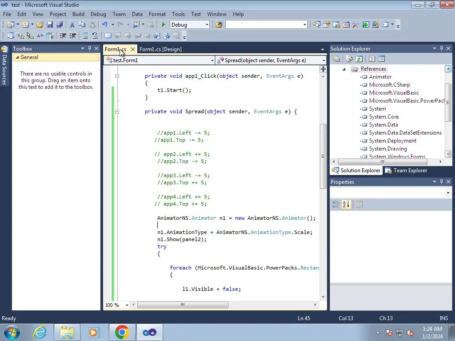
Task: Start debugging with the green play icon
Action: [x=163, y=25]
